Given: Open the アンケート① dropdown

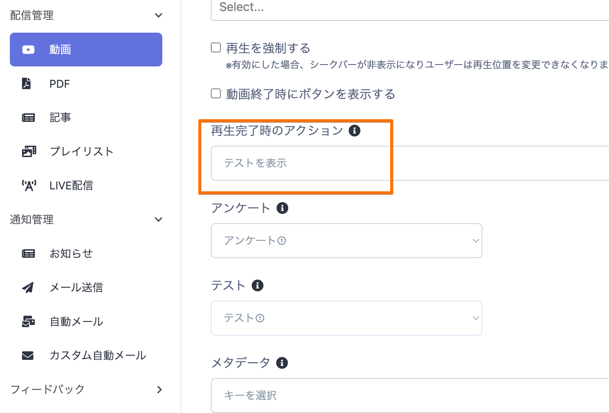Looking at the screenshot, I should tap(346, 241).
